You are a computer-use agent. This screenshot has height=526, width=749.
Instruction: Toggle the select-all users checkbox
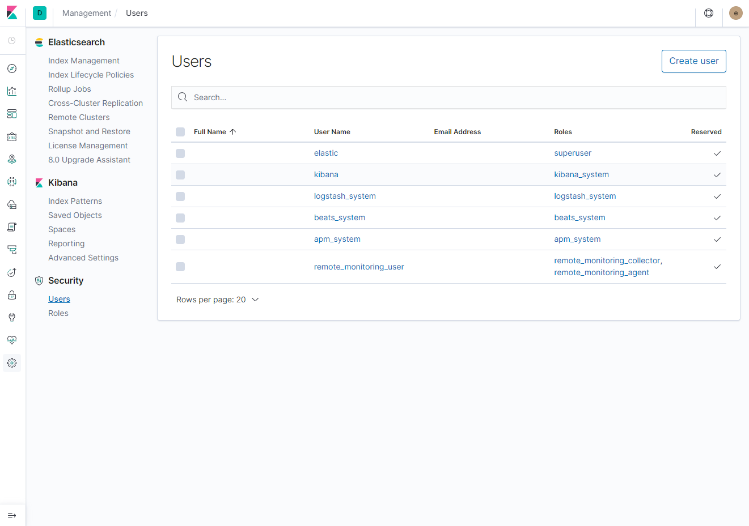(180, 132)
